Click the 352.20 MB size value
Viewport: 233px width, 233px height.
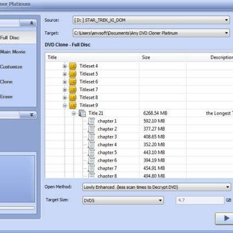click(x=154, y=144)
